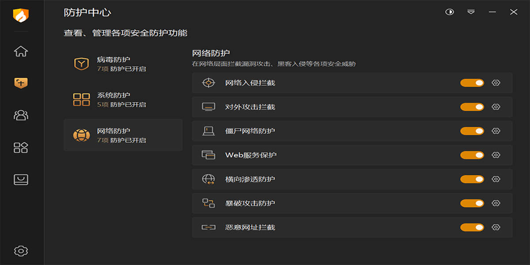Open the inbox tray sidebar icon
The height and width of the screenshot is (265, 530).
pyautogui.click(x=21, y=179)
